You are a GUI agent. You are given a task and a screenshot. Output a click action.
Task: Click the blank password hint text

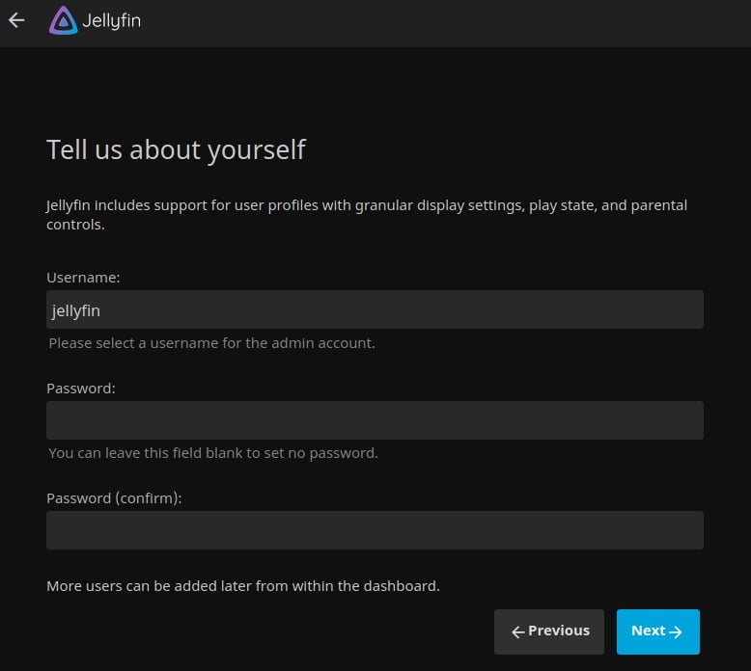(212, 453)
